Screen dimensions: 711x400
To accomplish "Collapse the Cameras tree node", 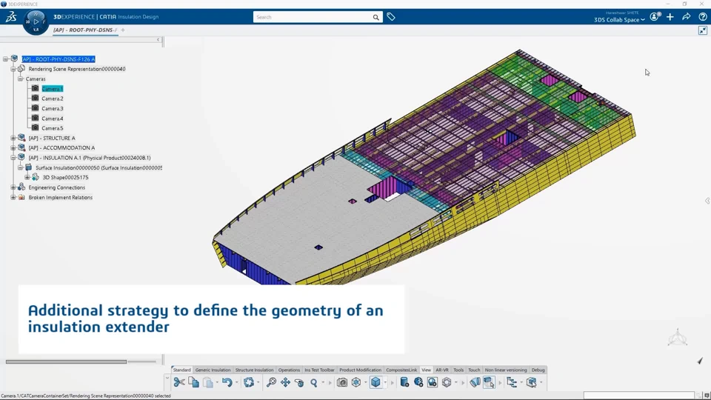I will tap(21, 79).
